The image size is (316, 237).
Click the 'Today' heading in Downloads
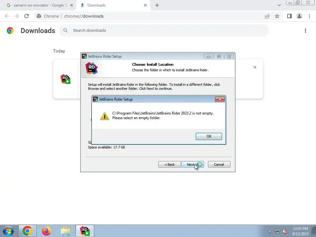59,51
